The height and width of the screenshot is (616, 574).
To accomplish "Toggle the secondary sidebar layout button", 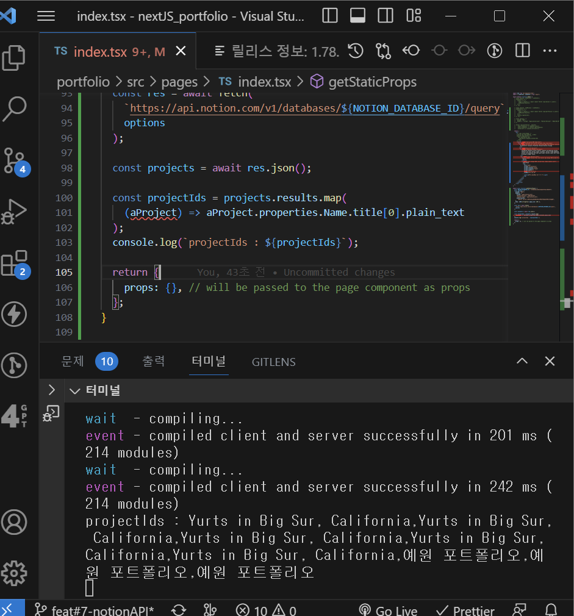I will click(x=386, y=16).
